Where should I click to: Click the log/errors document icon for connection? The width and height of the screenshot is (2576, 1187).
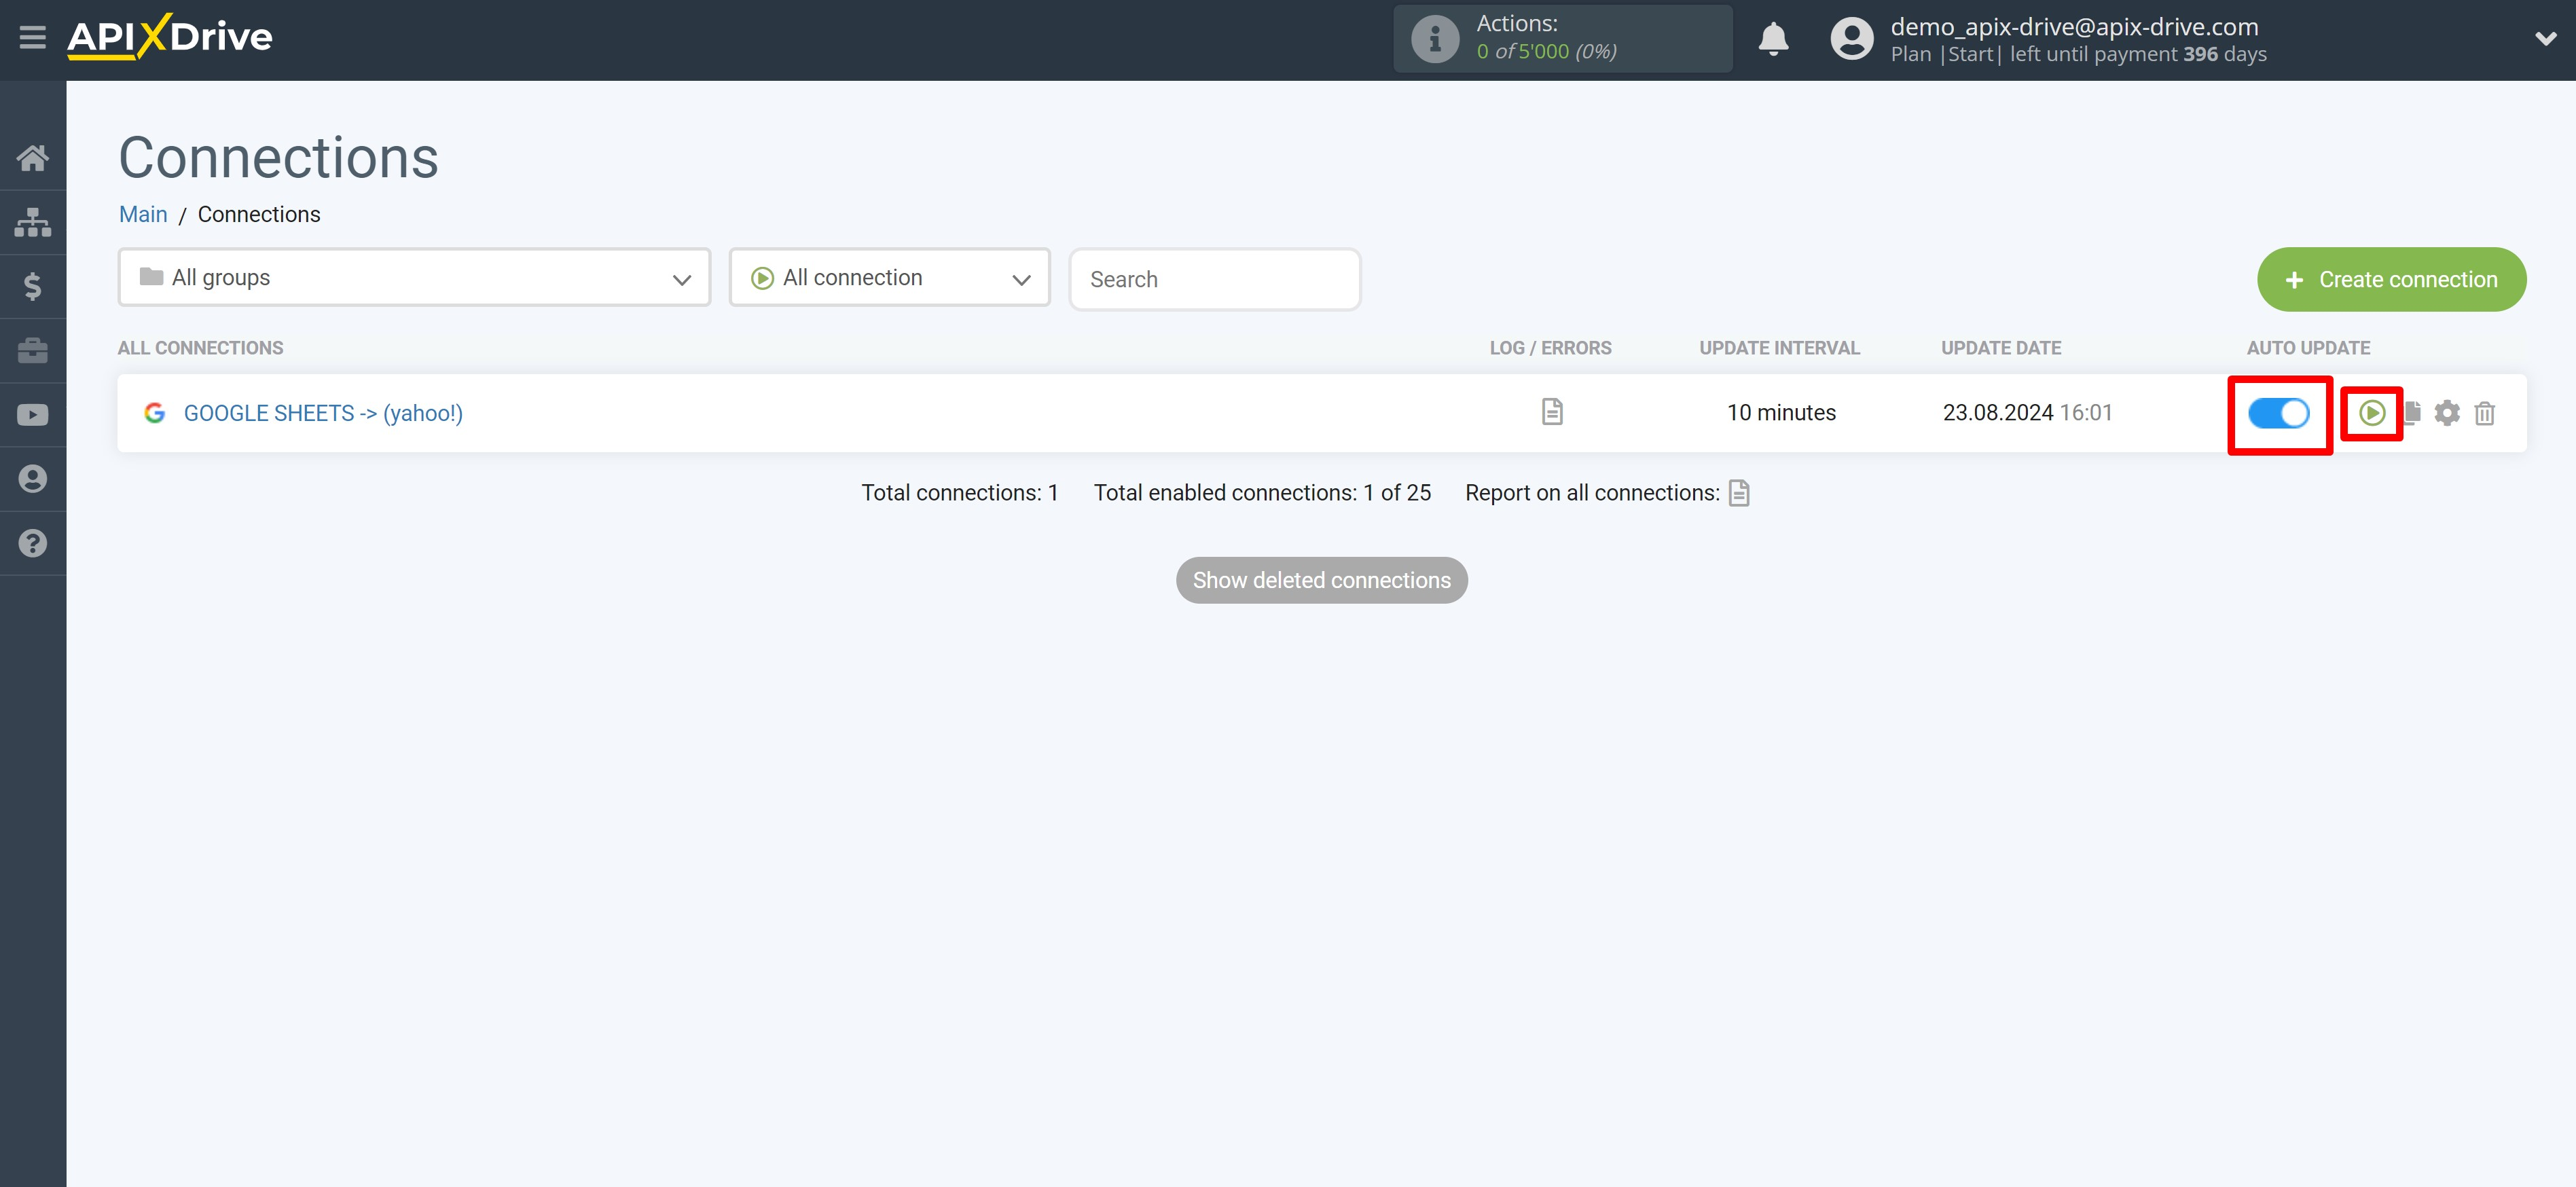[x=1551, y=412]
